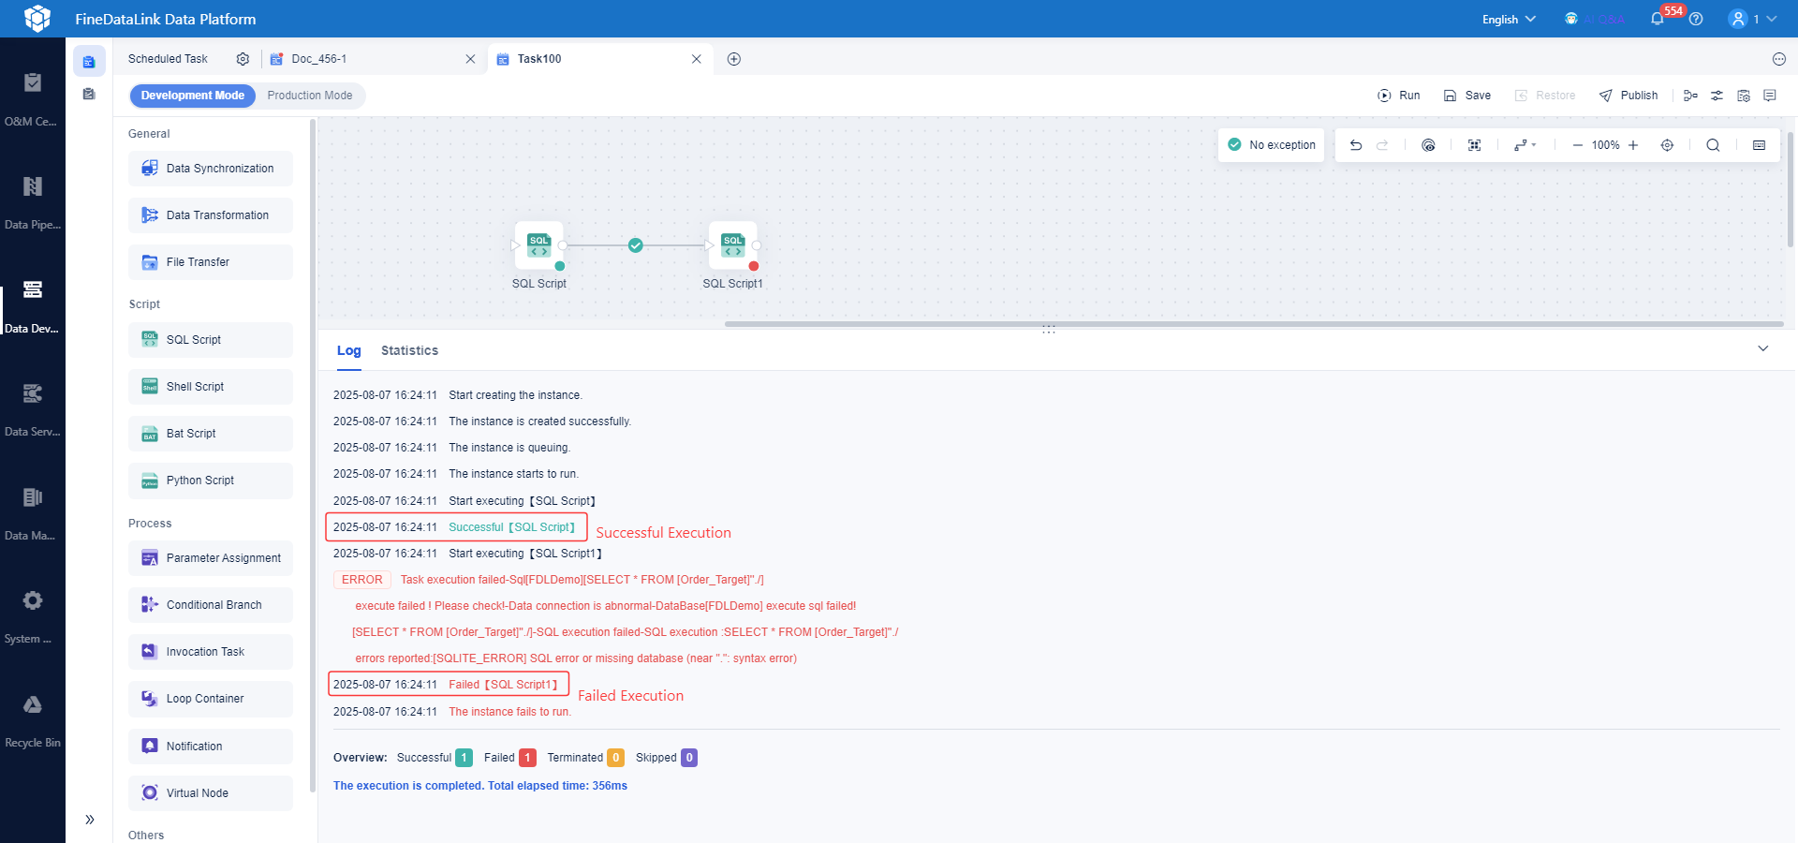Switch to Production Mode
1798x843 pixels.
310,96
